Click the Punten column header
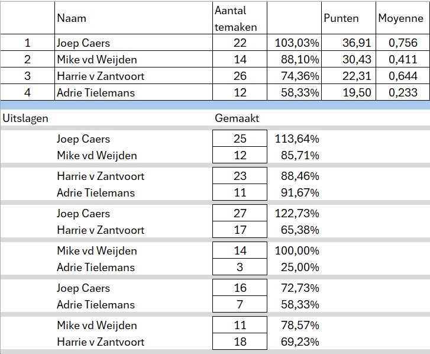 pos(341,18)
